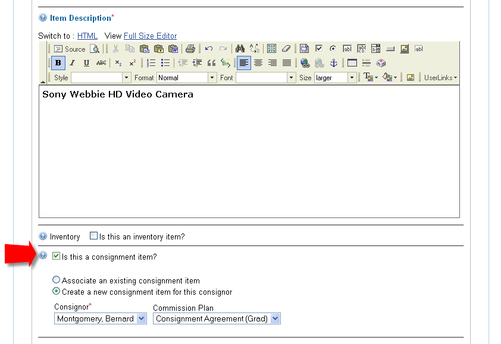Open the Full Size Editor link

150,36
